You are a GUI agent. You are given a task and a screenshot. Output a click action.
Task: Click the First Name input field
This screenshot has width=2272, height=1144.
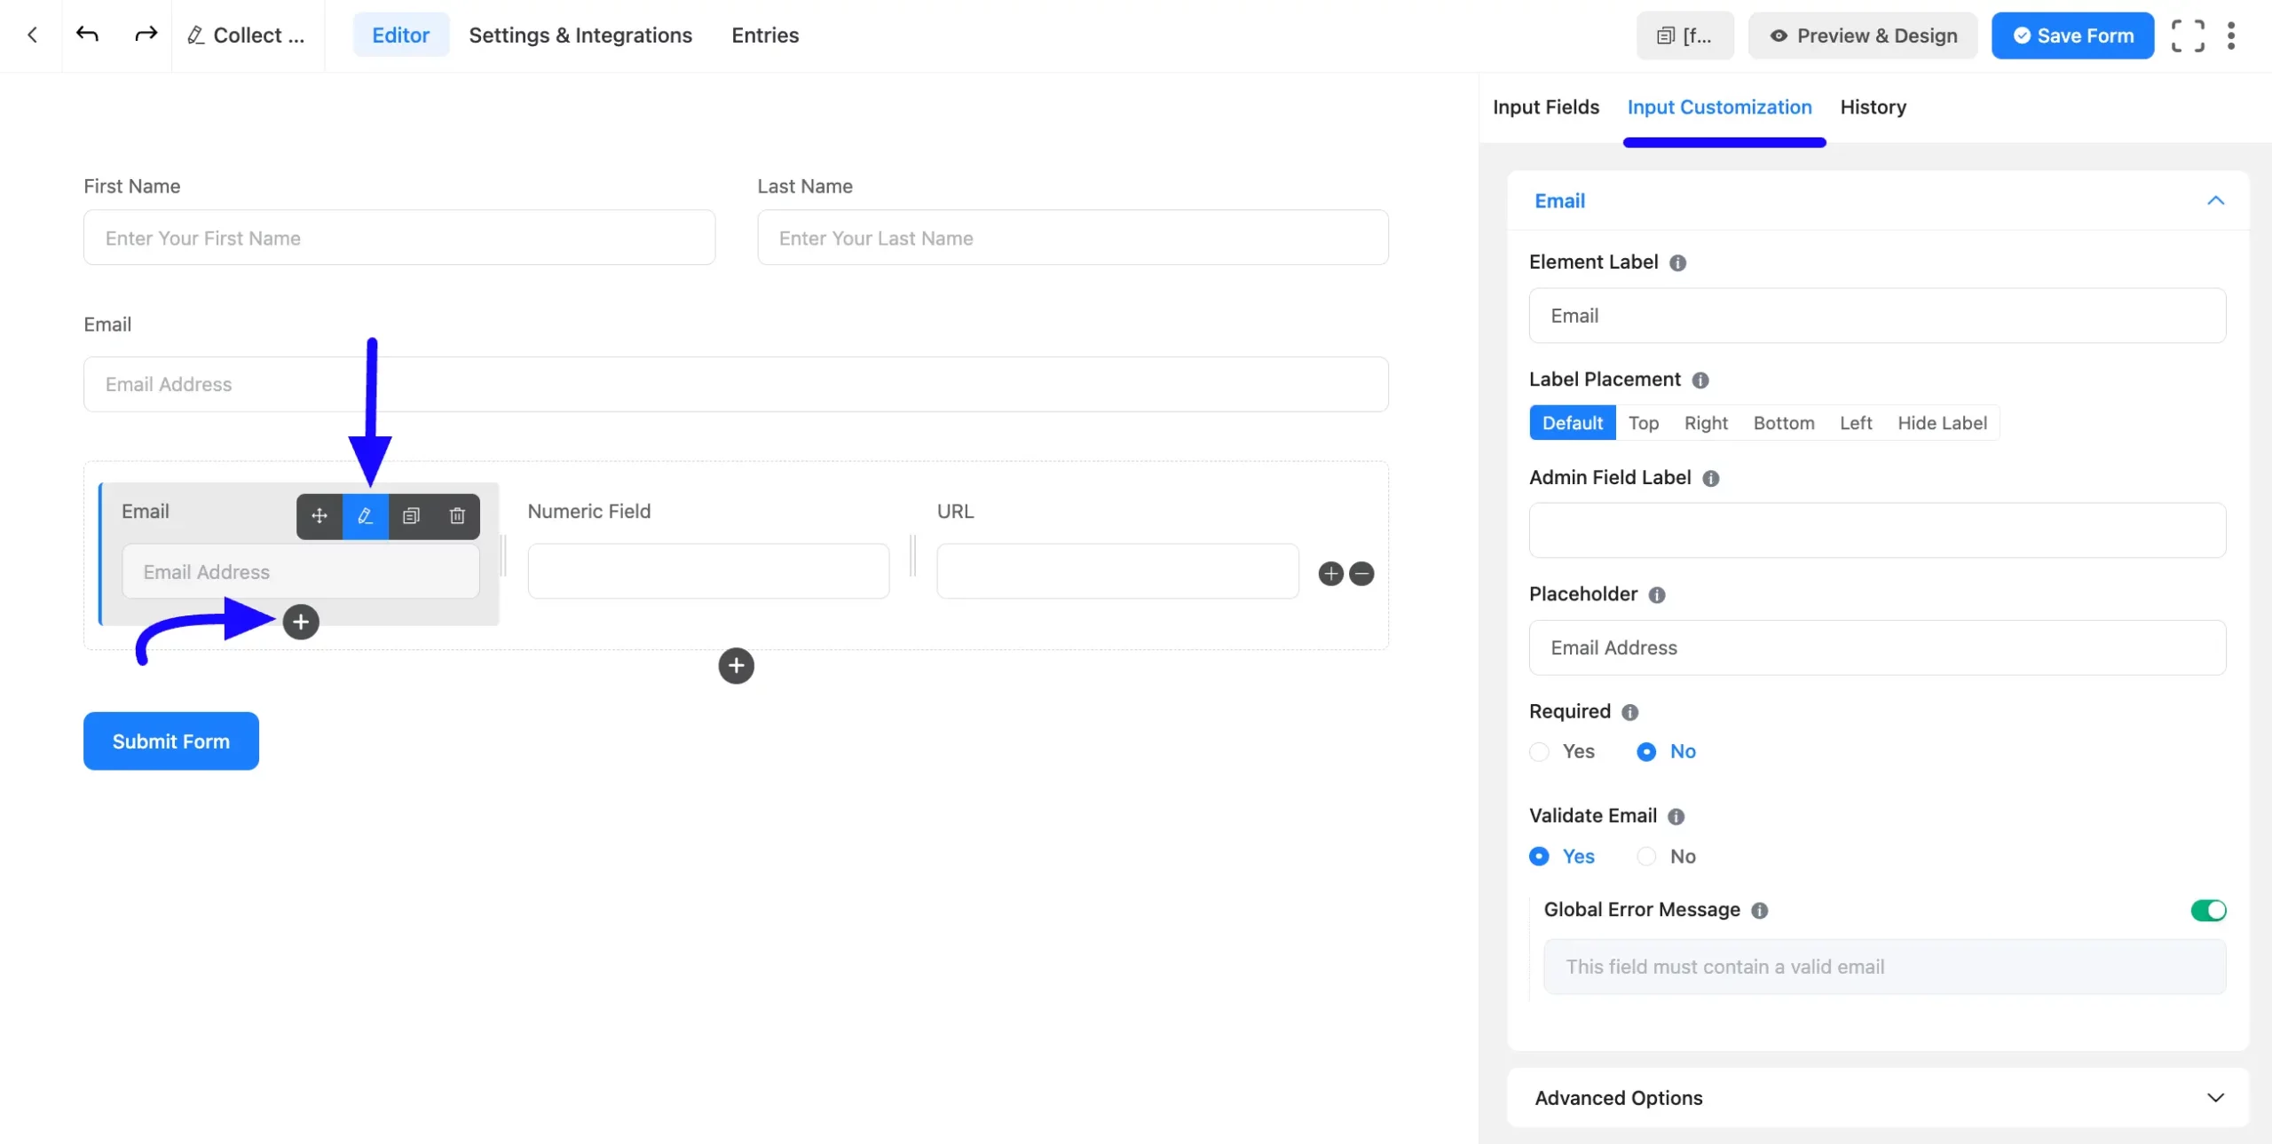click(x=399, y=238)
